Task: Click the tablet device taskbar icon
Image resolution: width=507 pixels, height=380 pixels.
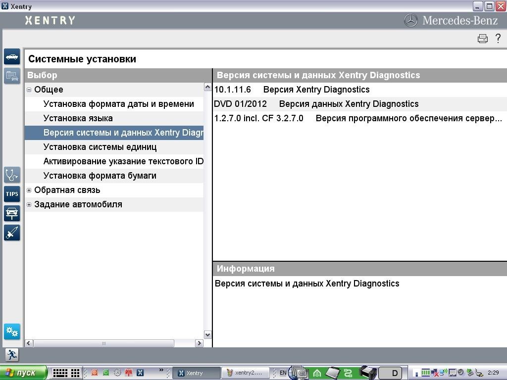Action: pos(332,373)
